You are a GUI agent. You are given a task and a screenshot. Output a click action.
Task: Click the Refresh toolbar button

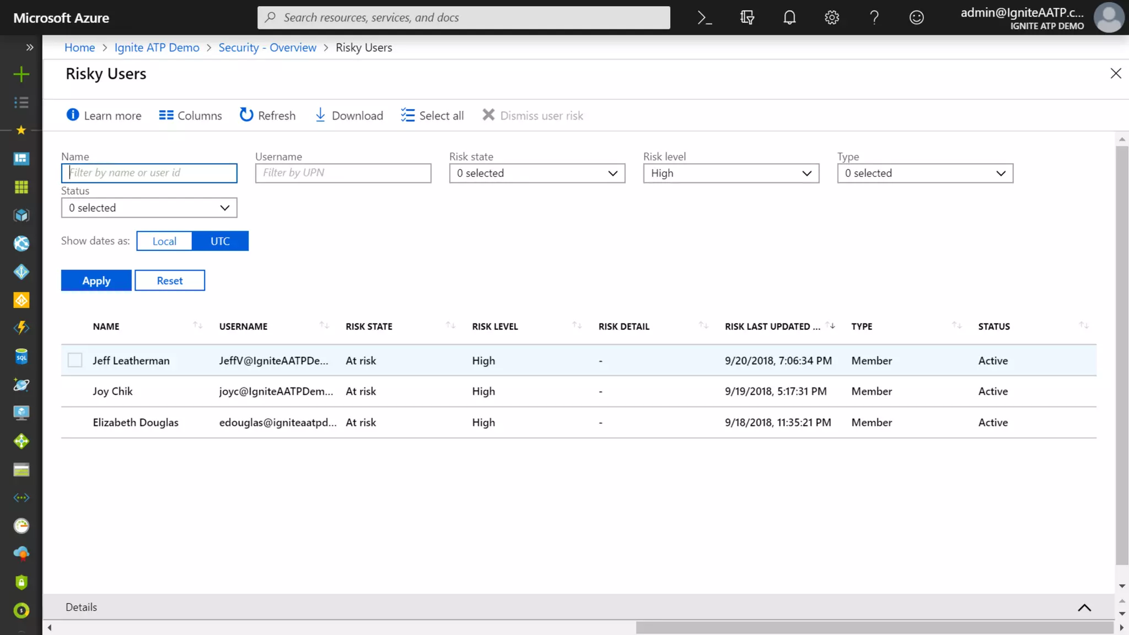[x=268, y=115]
